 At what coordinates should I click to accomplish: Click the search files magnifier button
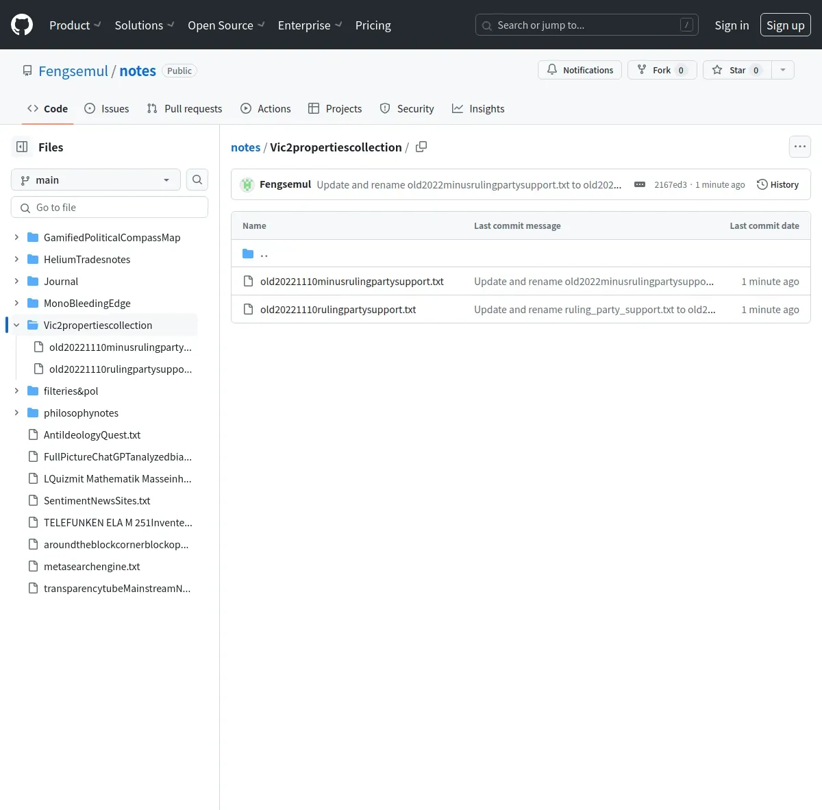click(x=197, y=180)
